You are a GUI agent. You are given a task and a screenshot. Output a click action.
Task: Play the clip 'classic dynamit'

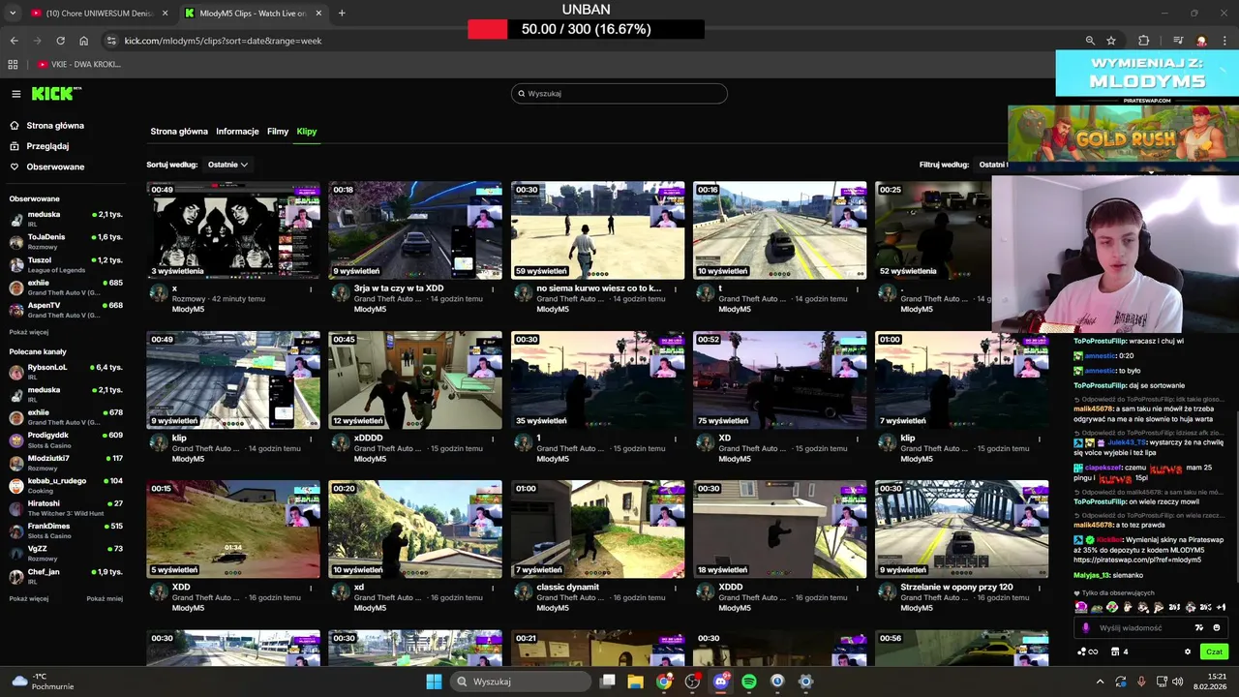[597, 530]
